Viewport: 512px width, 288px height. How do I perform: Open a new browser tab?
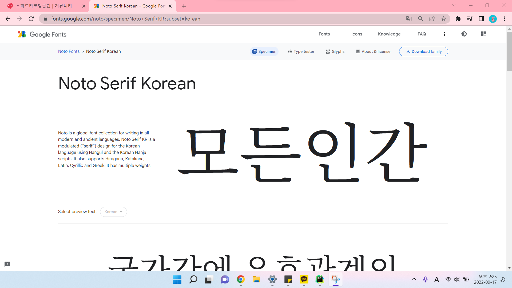pyautogui.click(x=184, y=6)
